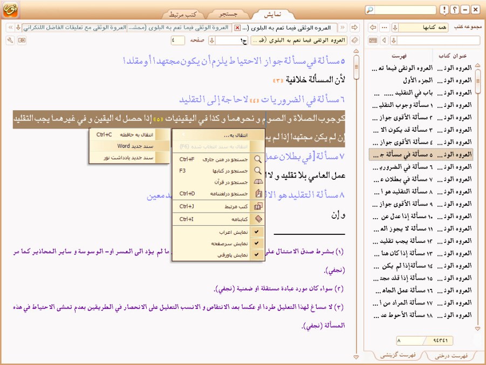Click the left triangle button beside keyboard icon
Screen dimensions: 486x365
pos(385,40)
